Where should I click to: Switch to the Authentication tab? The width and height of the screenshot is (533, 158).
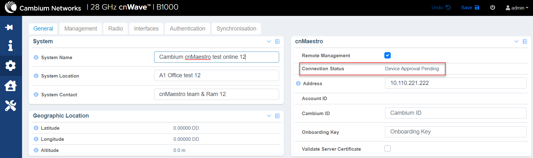point(187,29)
